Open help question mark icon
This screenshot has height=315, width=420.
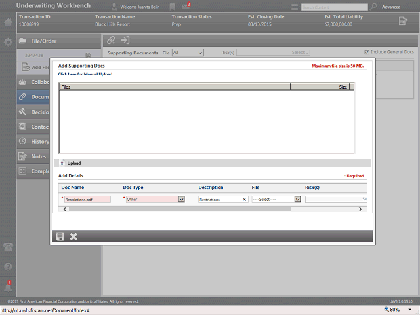[x=8, y=266]
